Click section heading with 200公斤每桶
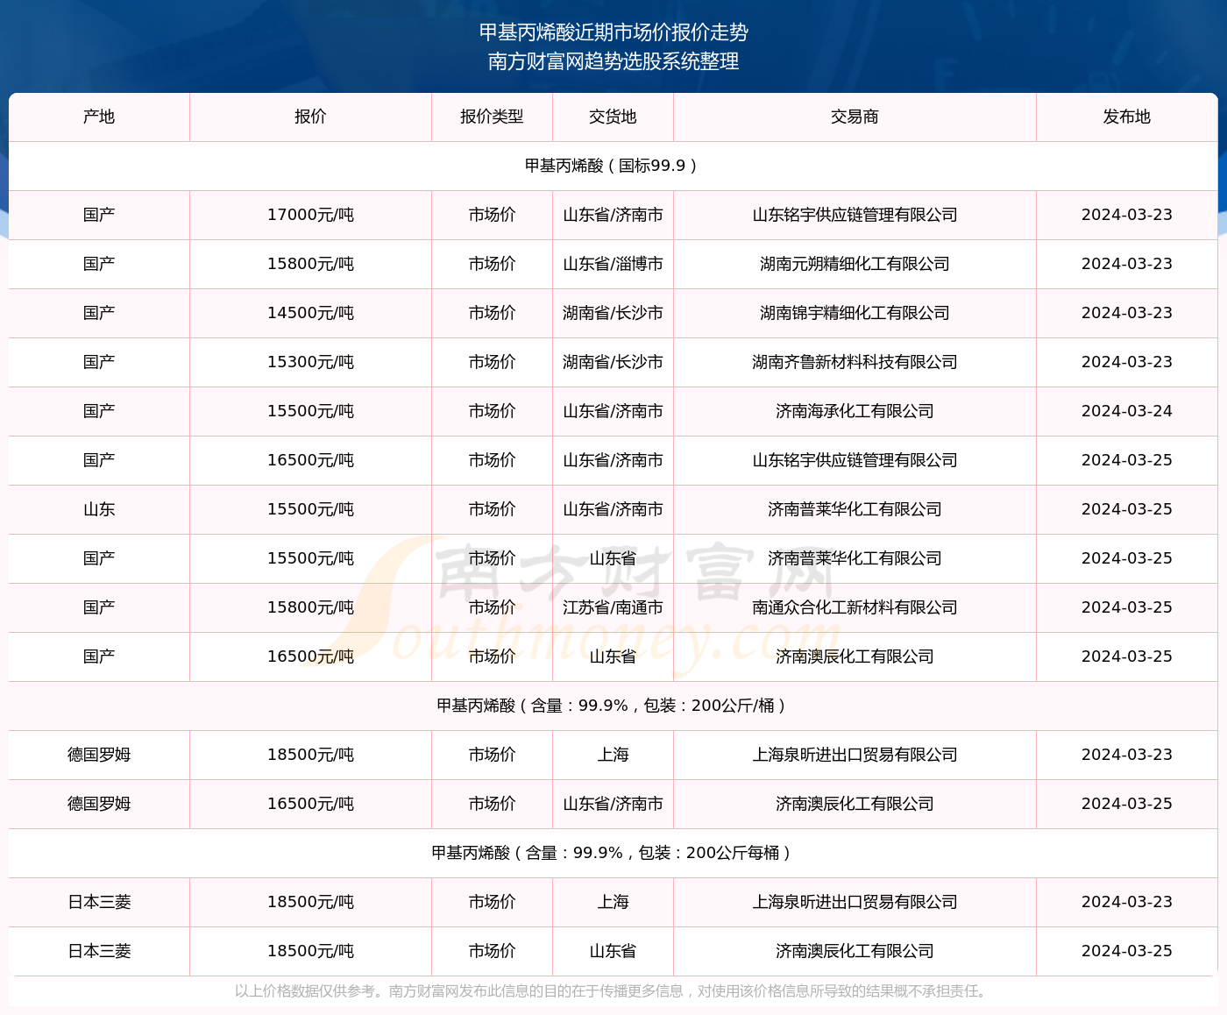The height and width of the screenshot is (1015, 1227). pyautogui.click(x=613, y=853)
